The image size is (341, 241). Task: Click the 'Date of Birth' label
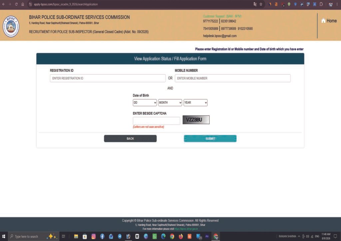pos(141,96)
